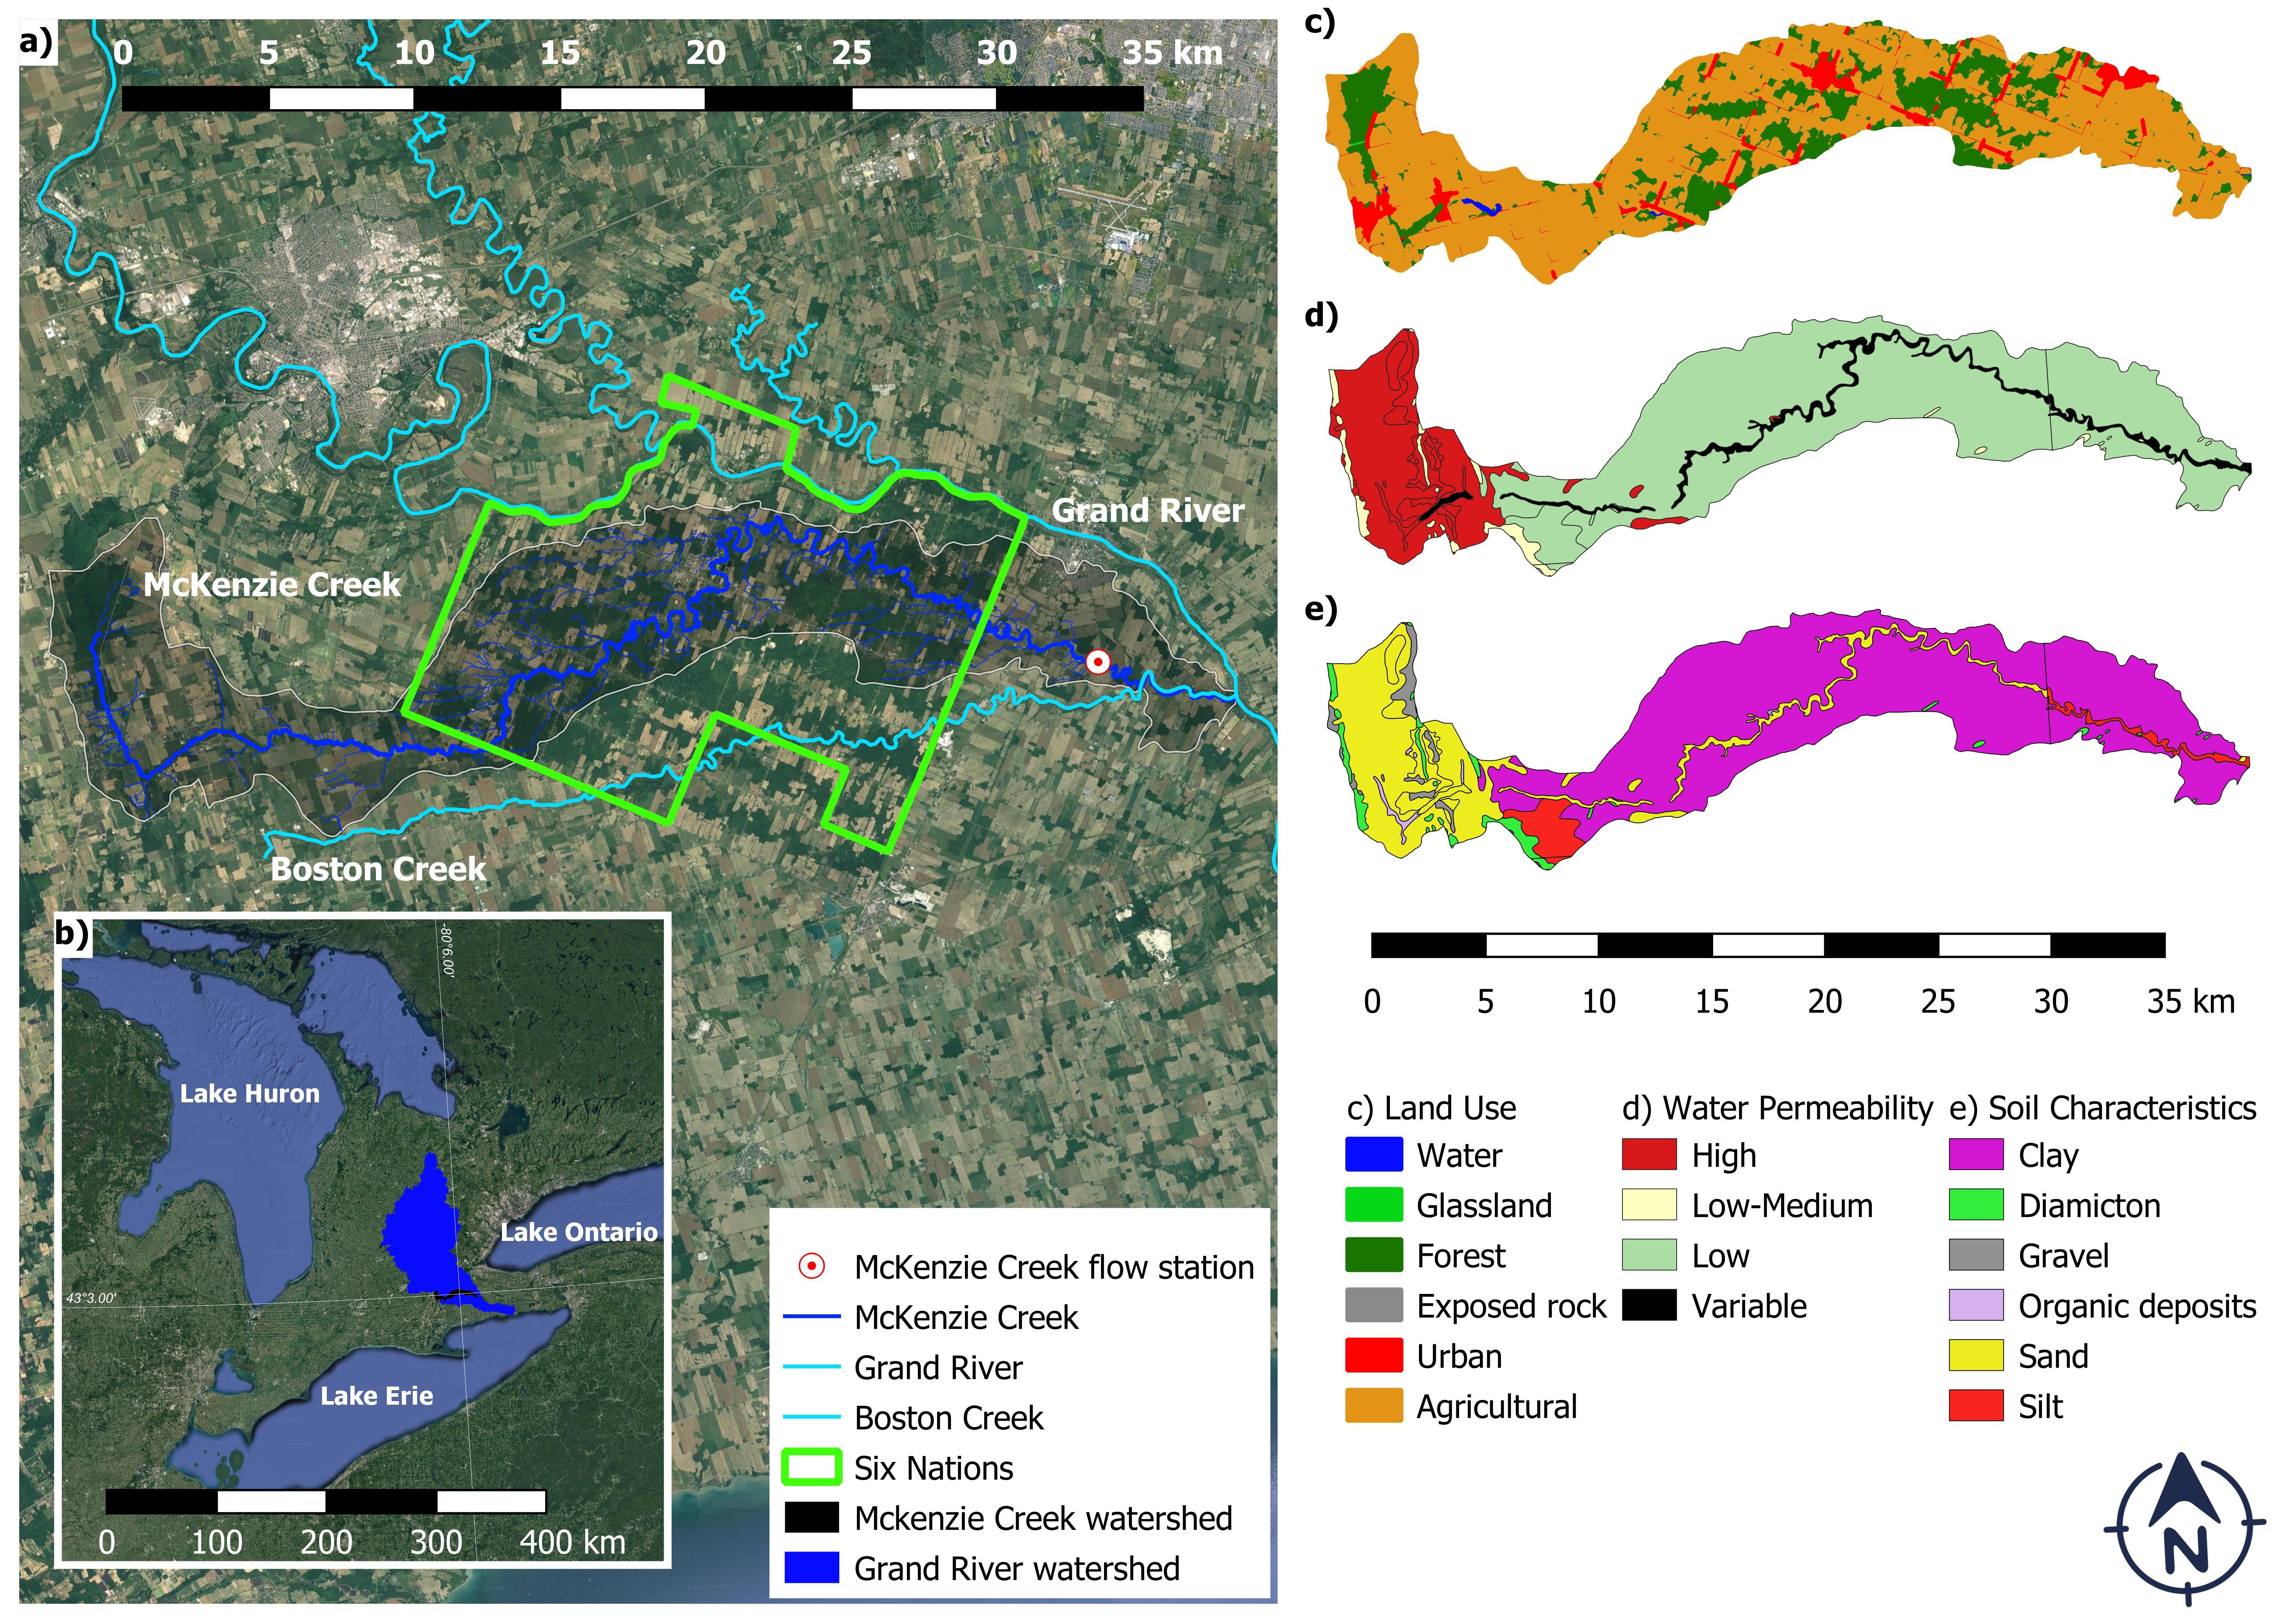Viewport: 2296px width, 1623px height.
Task: Click the green Six Nations legend box
Action: coord(811,1467)
